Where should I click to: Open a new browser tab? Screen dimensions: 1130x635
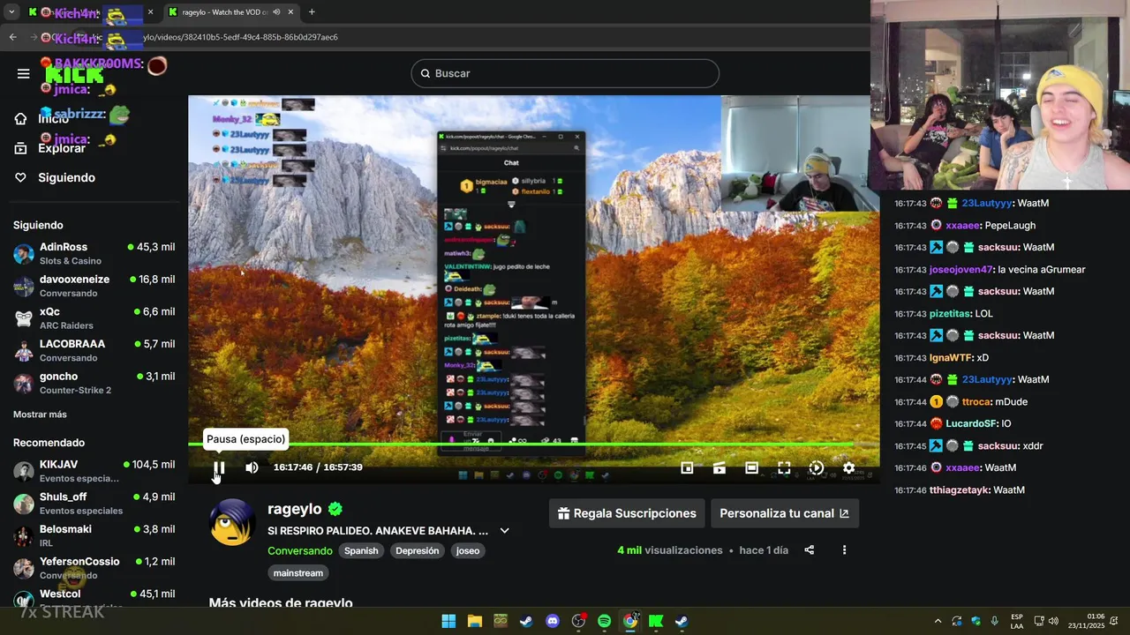(312, 12)
